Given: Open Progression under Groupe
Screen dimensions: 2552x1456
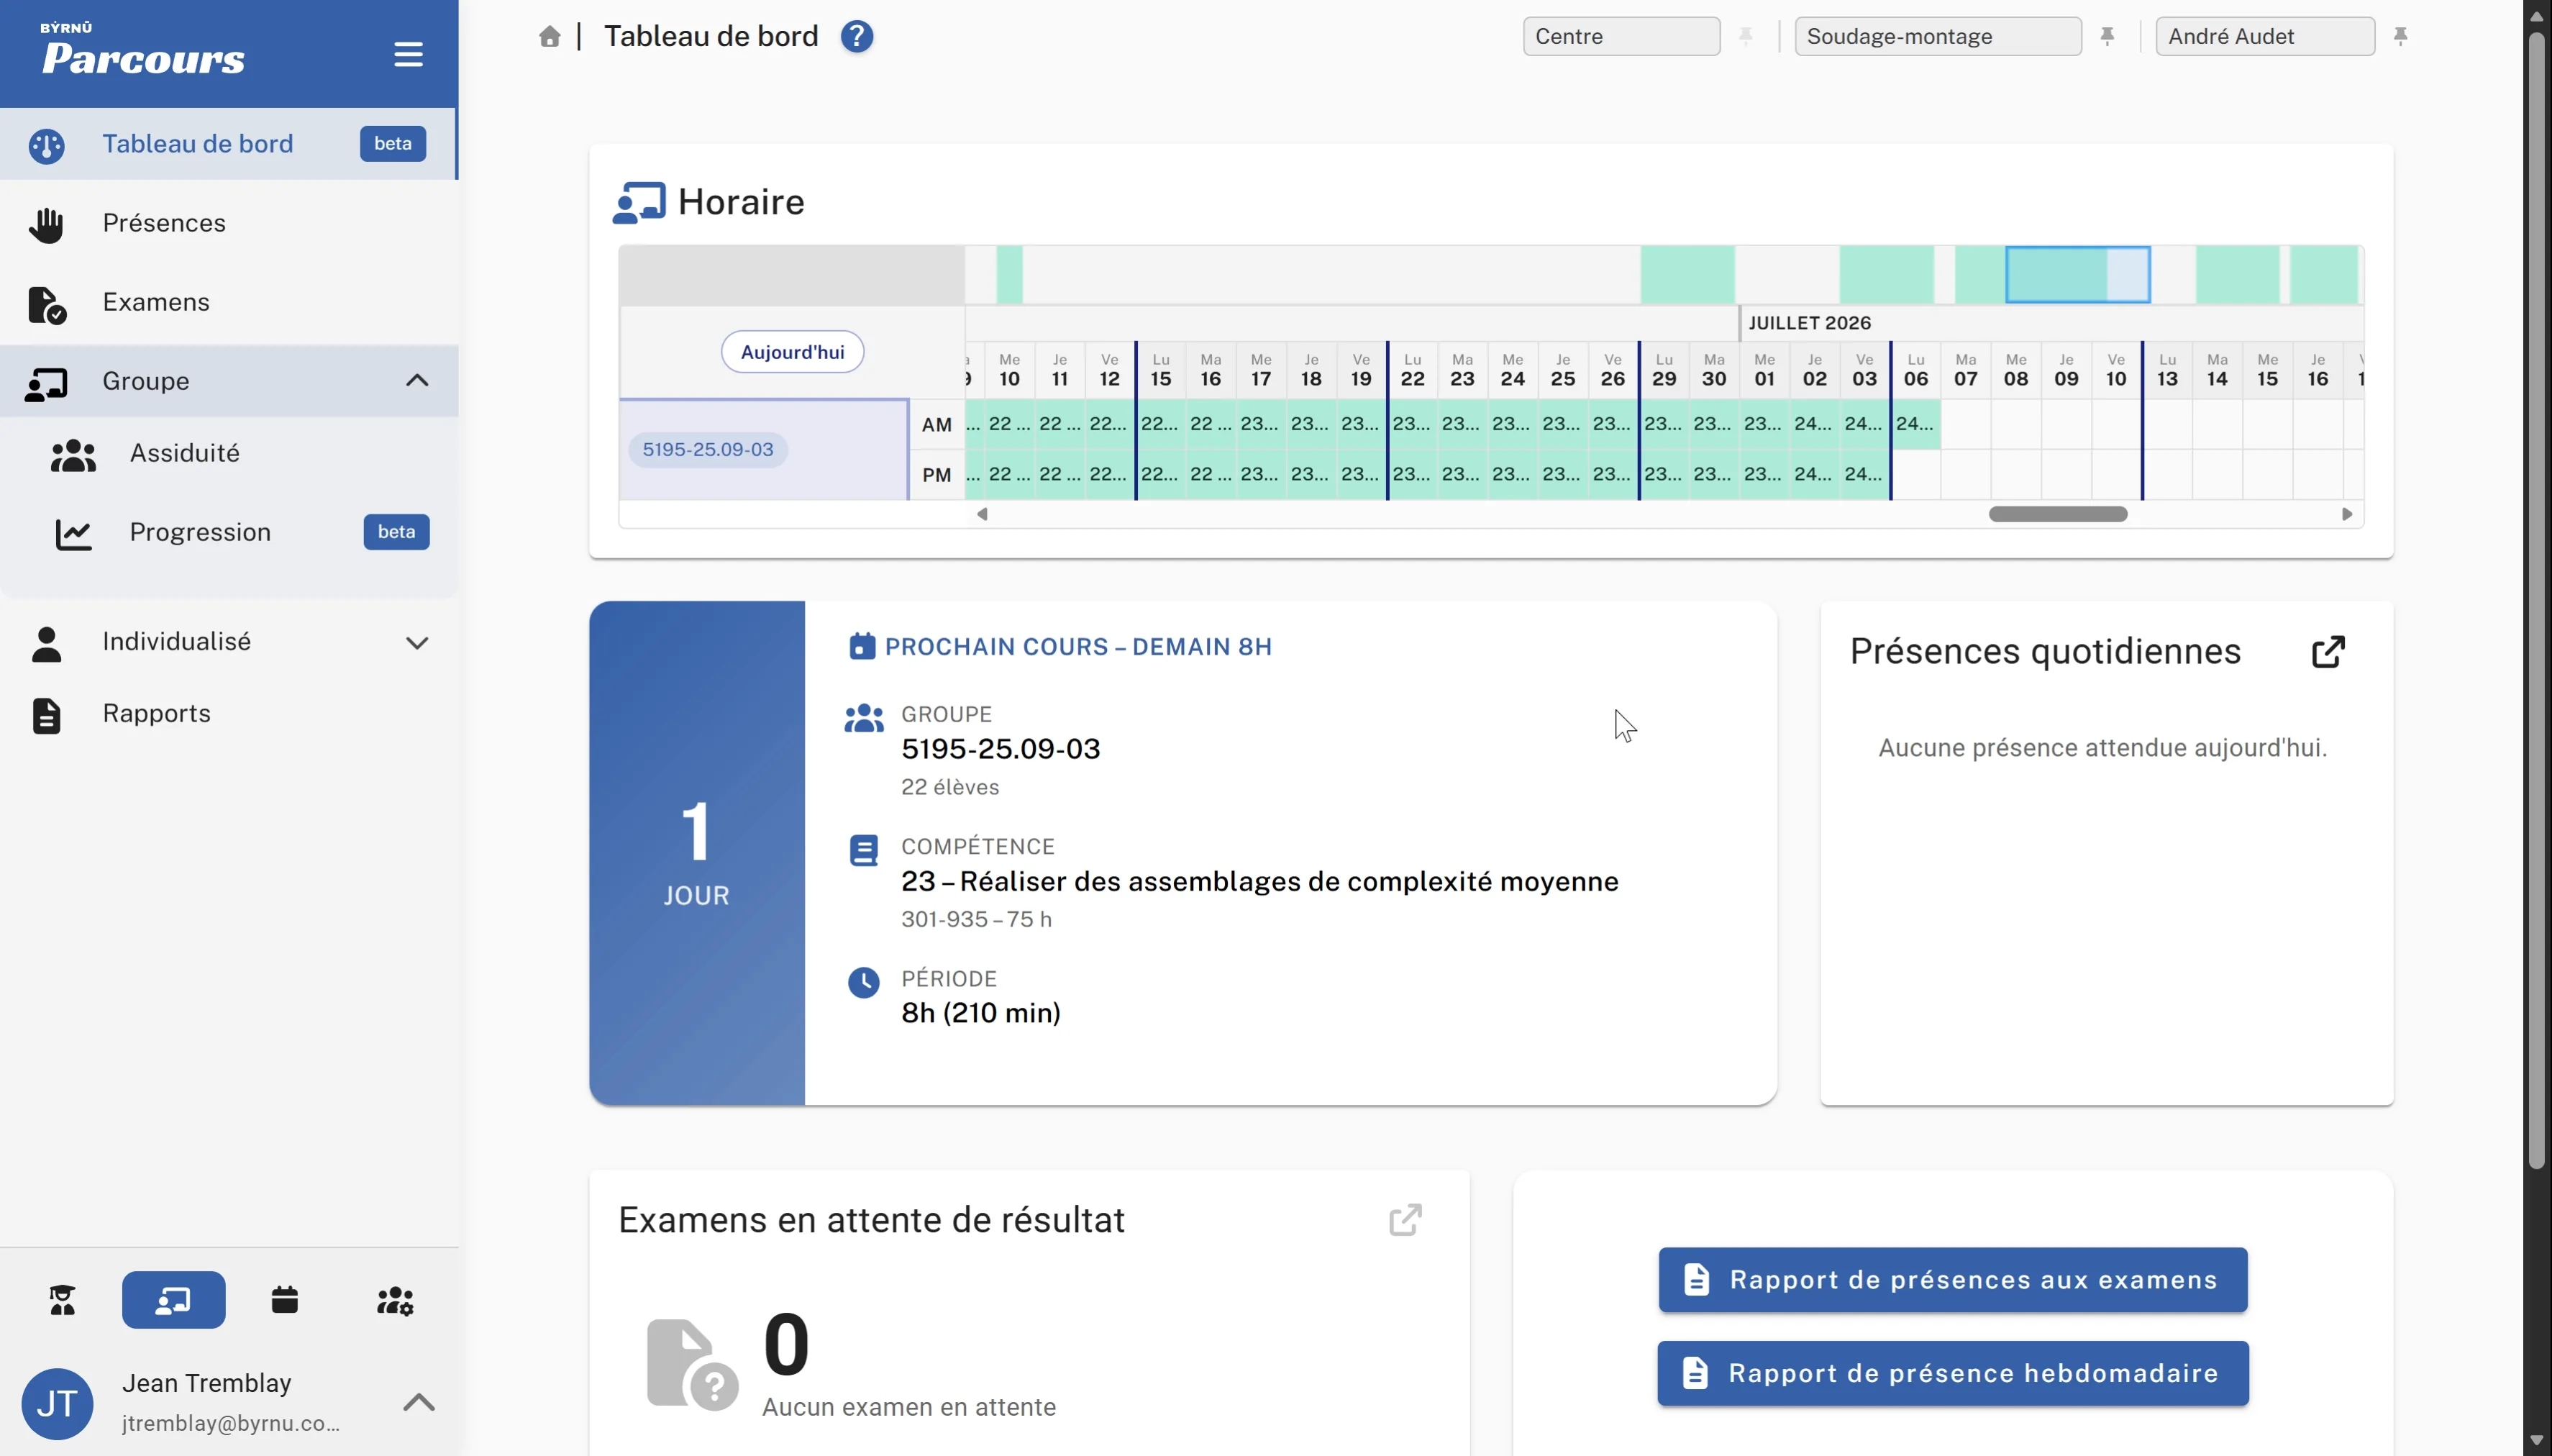Looking at the screenshot, I should click(x=229, y=532).
